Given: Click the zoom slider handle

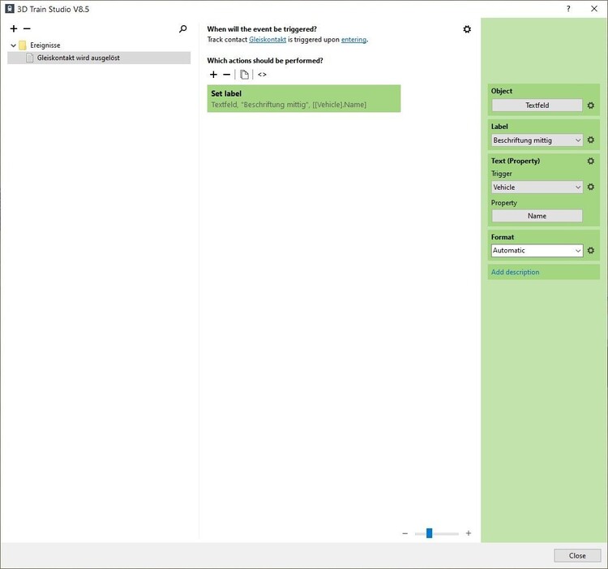Looking at the screenshot, I should click(429, 533).
